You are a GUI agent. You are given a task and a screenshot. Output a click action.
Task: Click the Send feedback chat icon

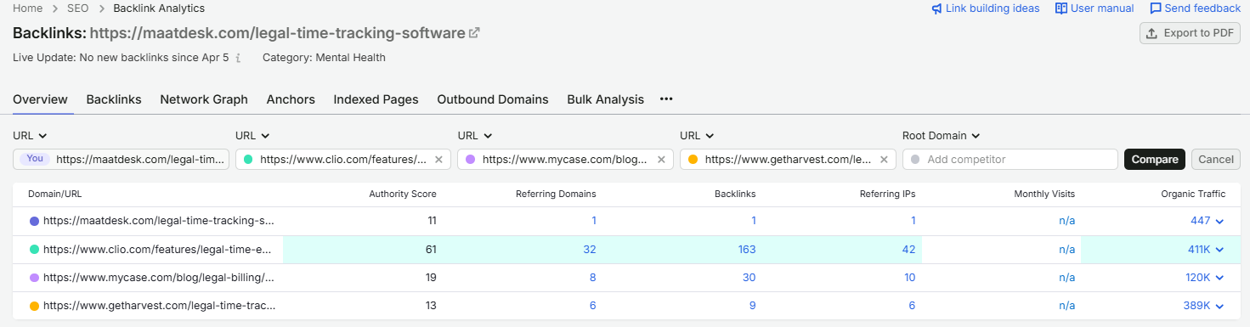click(1156, 8)
